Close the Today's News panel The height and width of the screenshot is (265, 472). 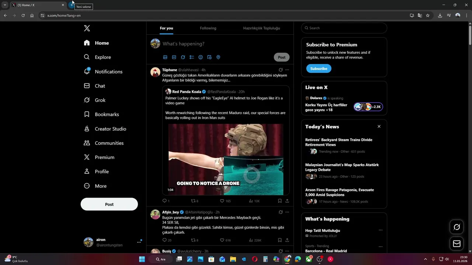(379, 127)
